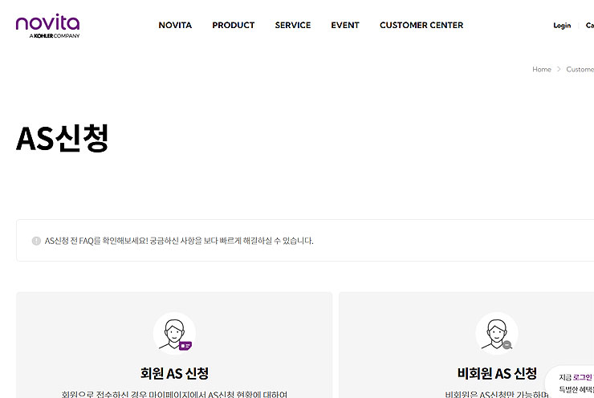The width and height of the screenshot is (594, 398).
Task: Open CUSTOMER CENTER in navigation
Action: pos(421,26)
